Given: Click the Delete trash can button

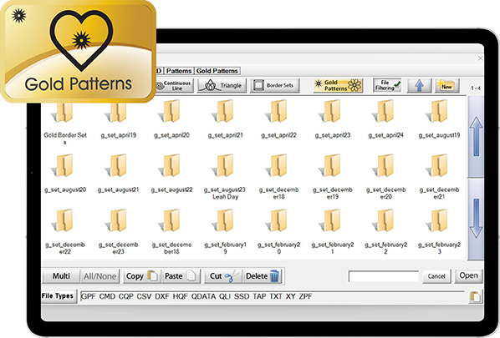Looking at the screenshot, I should (263, 276).
